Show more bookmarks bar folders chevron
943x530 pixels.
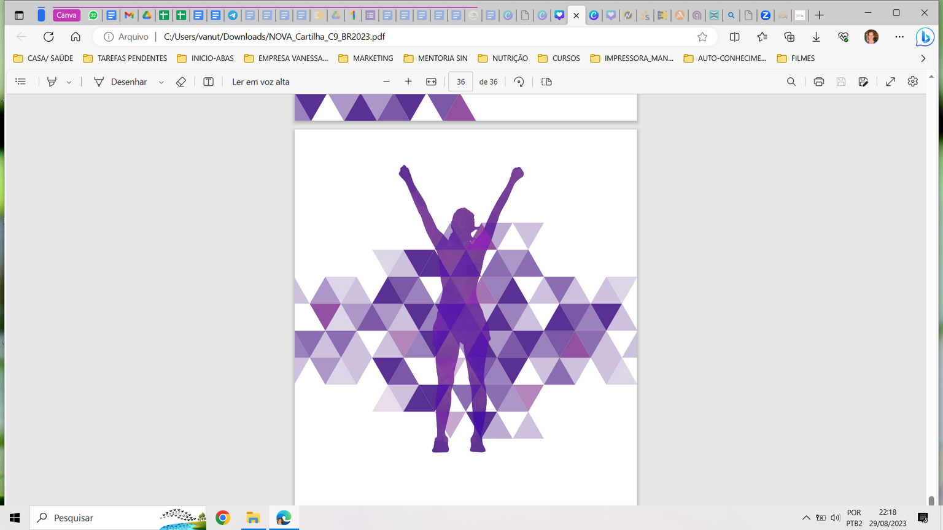tap(923, 58)
